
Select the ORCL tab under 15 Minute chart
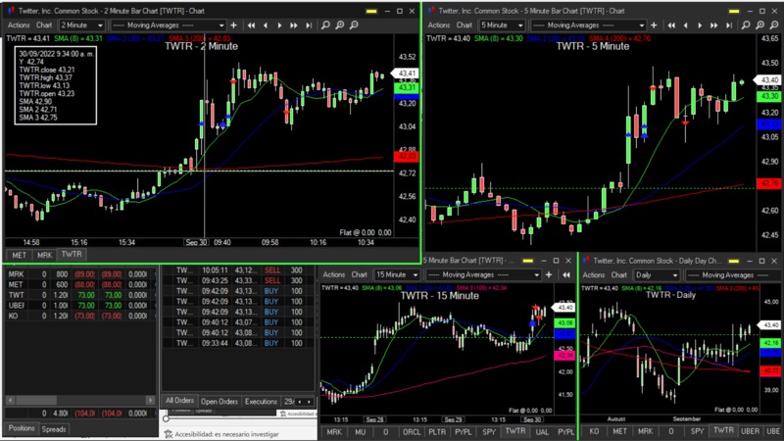[x=412, y=431]
